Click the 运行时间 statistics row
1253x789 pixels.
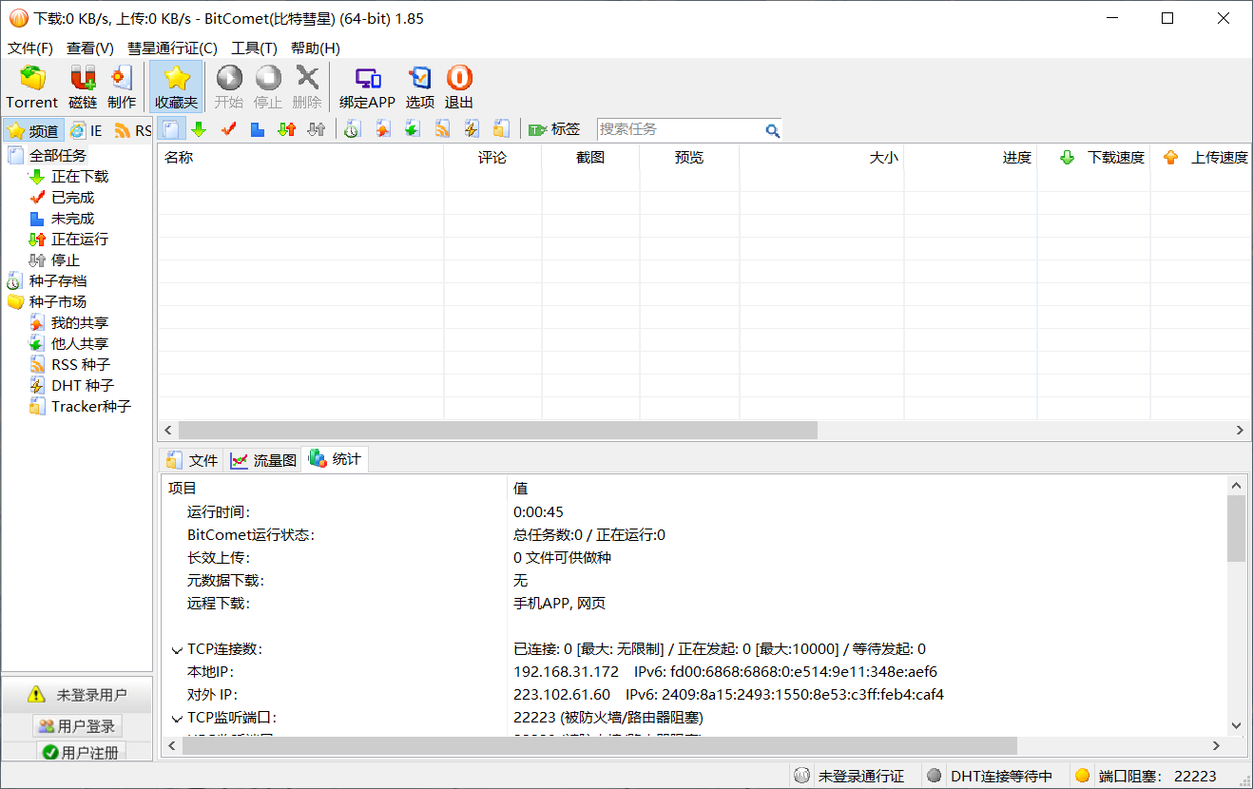pos(694,512)
